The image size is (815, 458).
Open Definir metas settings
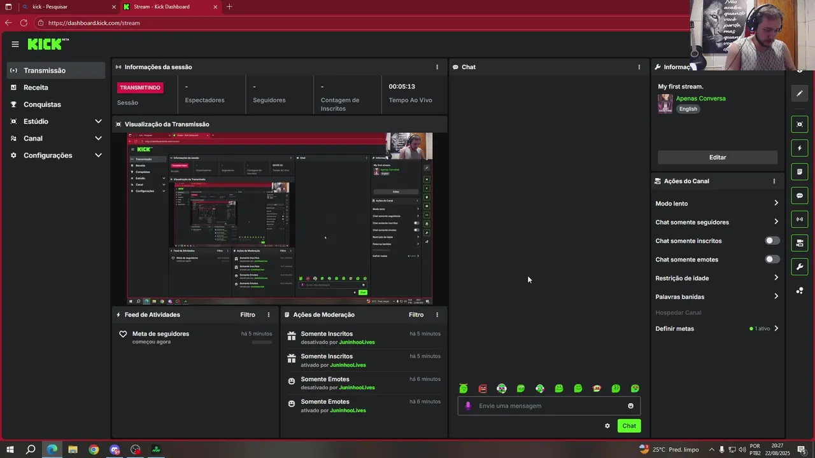click(717, 329)
